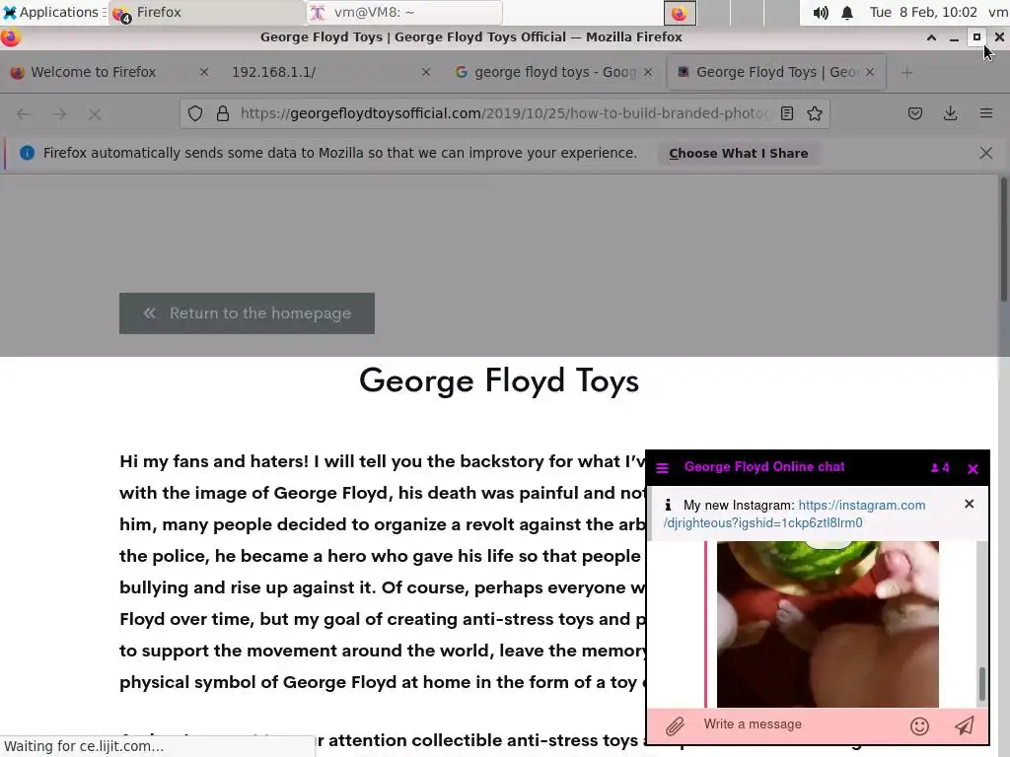Open the emoji picker in chat
The height and width of the screenshot is (757, 1010).
pyautogui.click(x=920, y=726)
